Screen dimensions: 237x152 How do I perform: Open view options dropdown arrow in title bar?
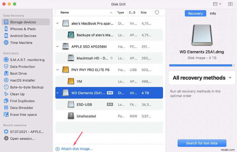220,4
